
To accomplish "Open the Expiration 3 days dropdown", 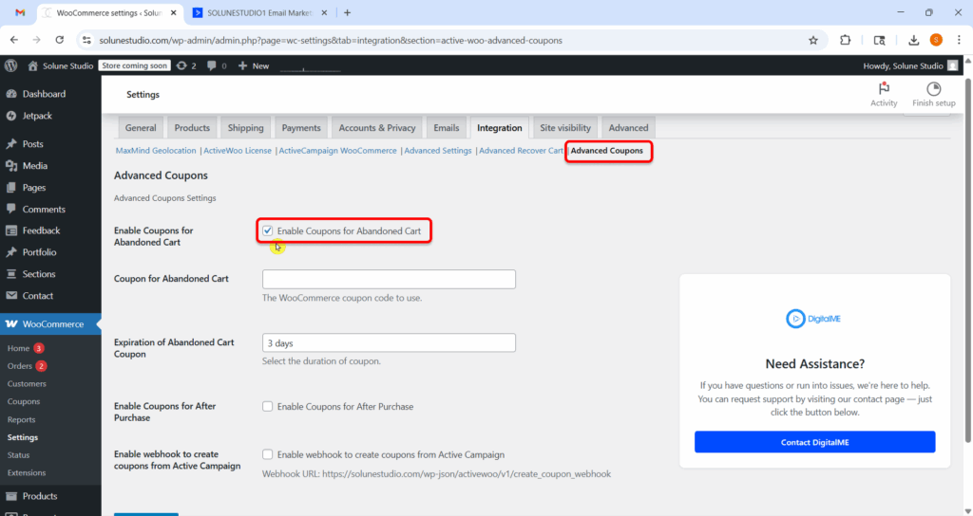I will [x=389, y=342].
